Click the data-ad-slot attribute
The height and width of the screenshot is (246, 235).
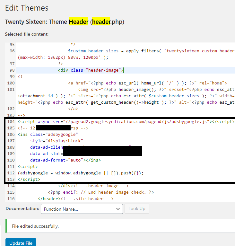tap(46, 154)
